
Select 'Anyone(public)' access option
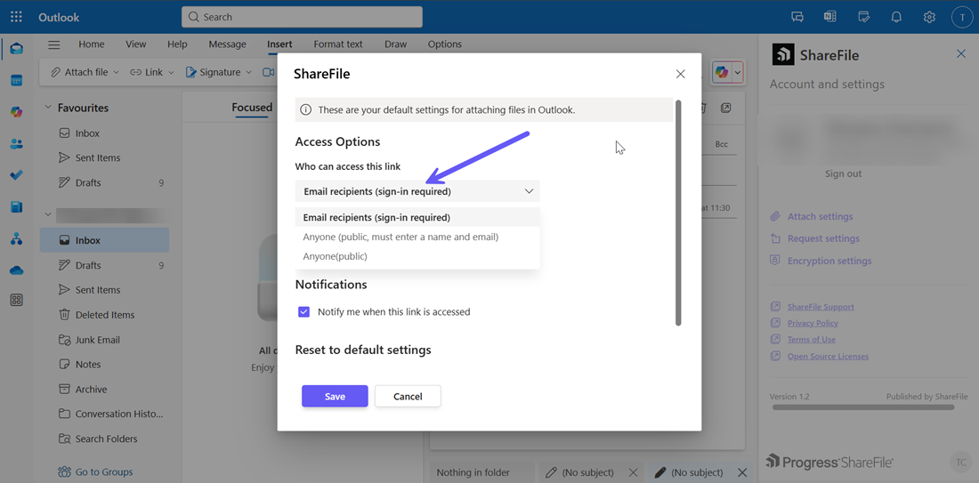click(x=335, y=256)
